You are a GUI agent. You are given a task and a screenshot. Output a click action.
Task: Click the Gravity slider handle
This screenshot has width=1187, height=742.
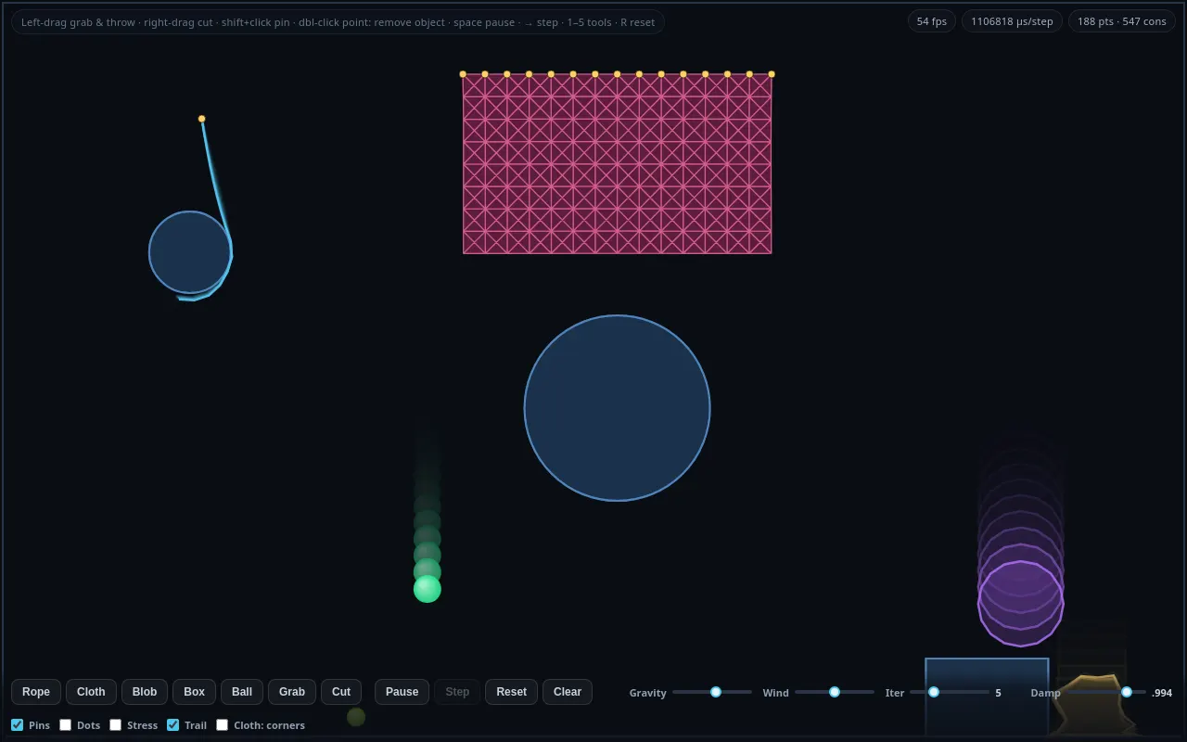pos(716,692)
